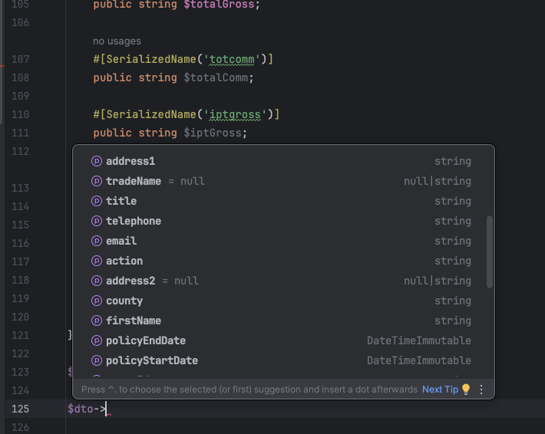Click the 'no usages' inlay hint
Viewport: 545px width, 434px height.
(117, 41)
